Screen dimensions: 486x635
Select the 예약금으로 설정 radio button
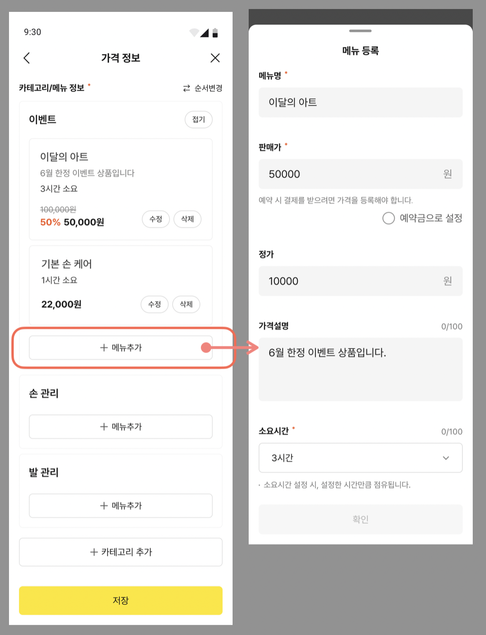pos(388,218)
